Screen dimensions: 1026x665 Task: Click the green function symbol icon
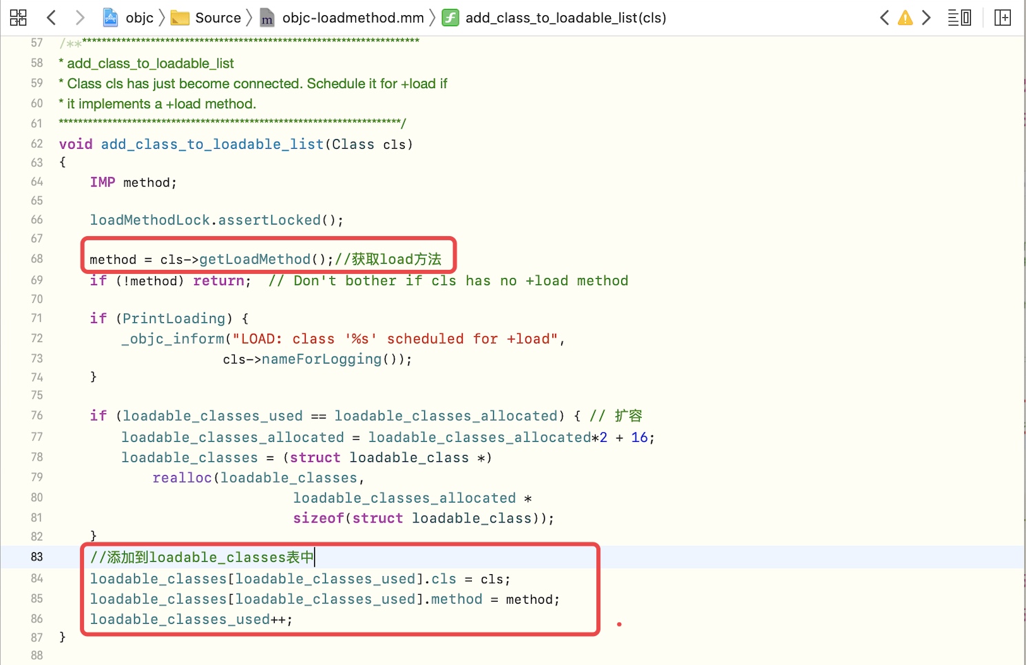click(x=450, y=17)
